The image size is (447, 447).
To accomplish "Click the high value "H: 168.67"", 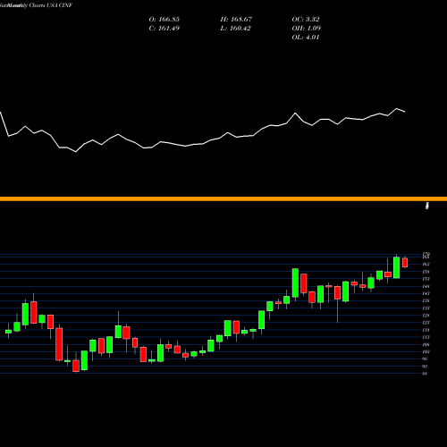I will click(x=236, y=19).
